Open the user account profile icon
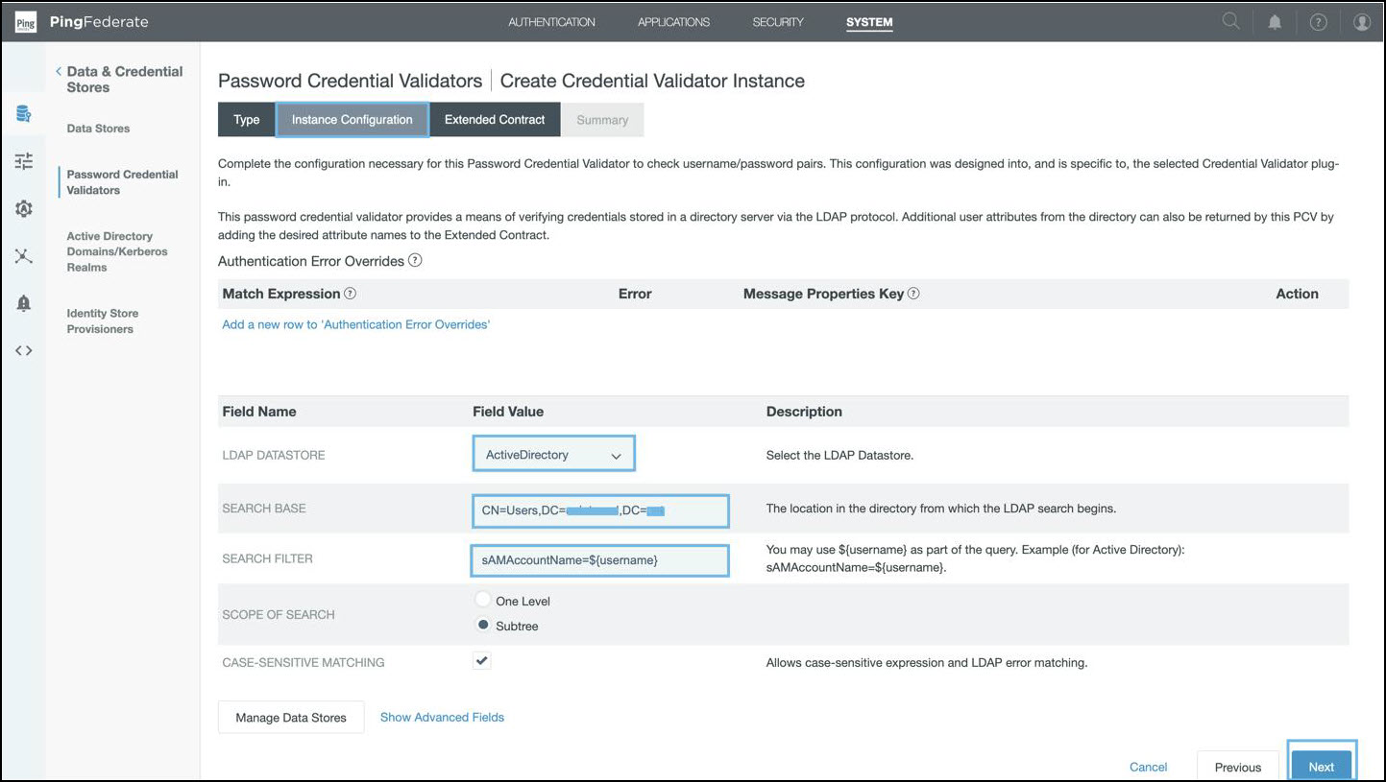This screenshot has width=1386, height=782. coord(1362,22)
